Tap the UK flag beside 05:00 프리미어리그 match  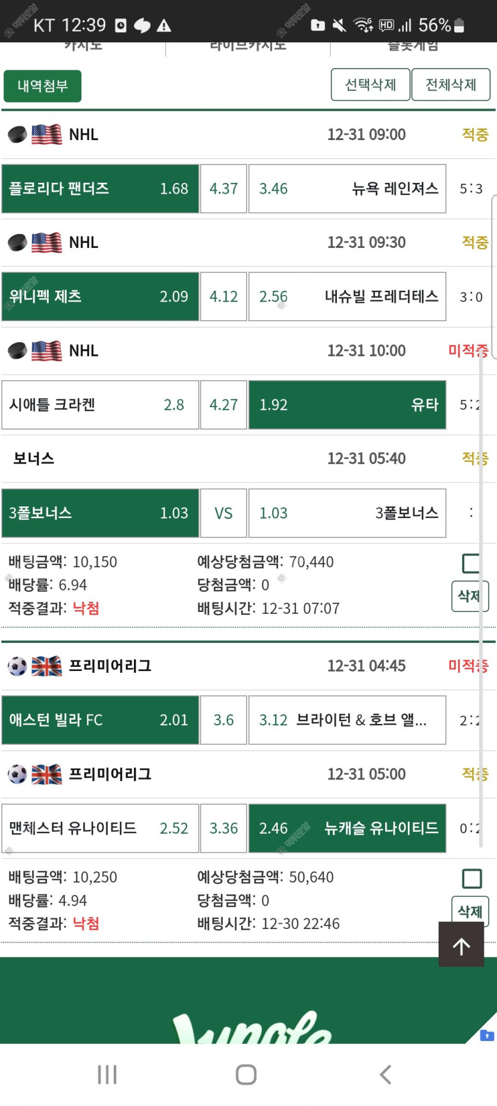[46, 774]
